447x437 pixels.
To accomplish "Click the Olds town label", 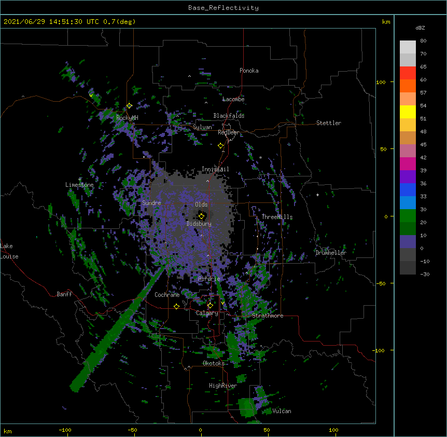I will pos(201,204).
